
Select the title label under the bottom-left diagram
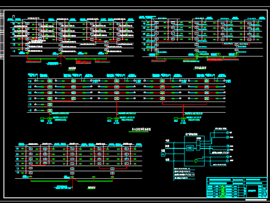[x=91, y=187]
